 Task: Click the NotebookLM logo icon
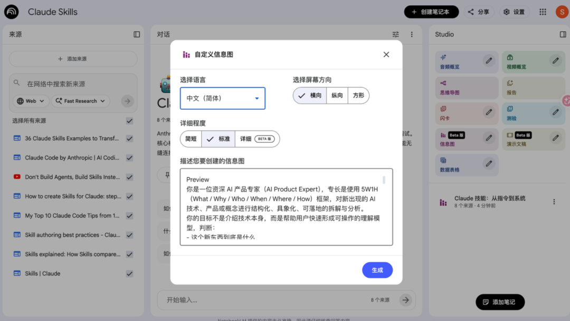tap(11, 12)
